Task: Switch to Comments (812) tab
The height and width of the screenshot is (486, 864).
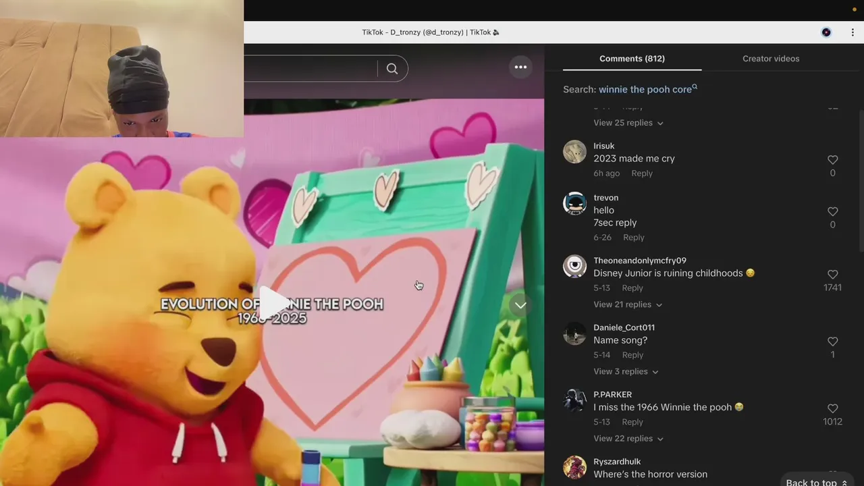Action: click(x=632, y=59)
